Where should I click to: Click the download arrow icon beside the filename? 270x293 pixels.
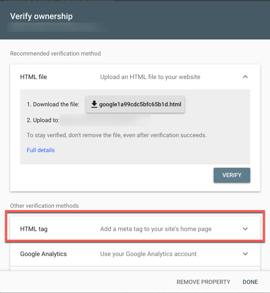click(94, 105)
